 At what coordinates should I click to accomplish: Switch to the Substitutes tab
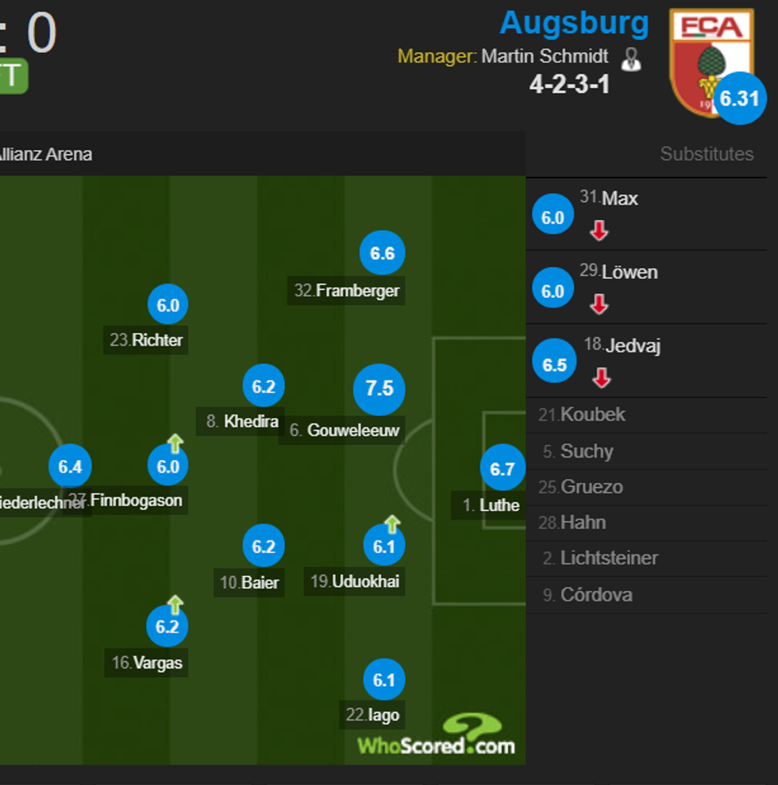pos(707,154)
